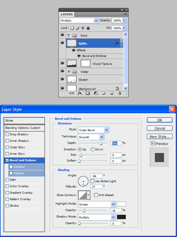Select the Up direction radio button

pyautogui.click(x=80, y=149)
